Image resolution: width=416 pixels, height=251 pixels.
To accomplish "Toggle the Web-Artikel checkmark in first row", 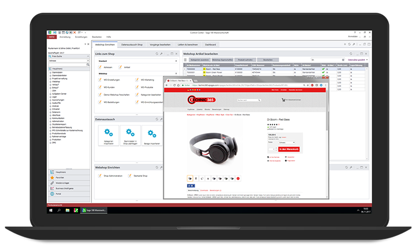I will click(x=324, y=69).
